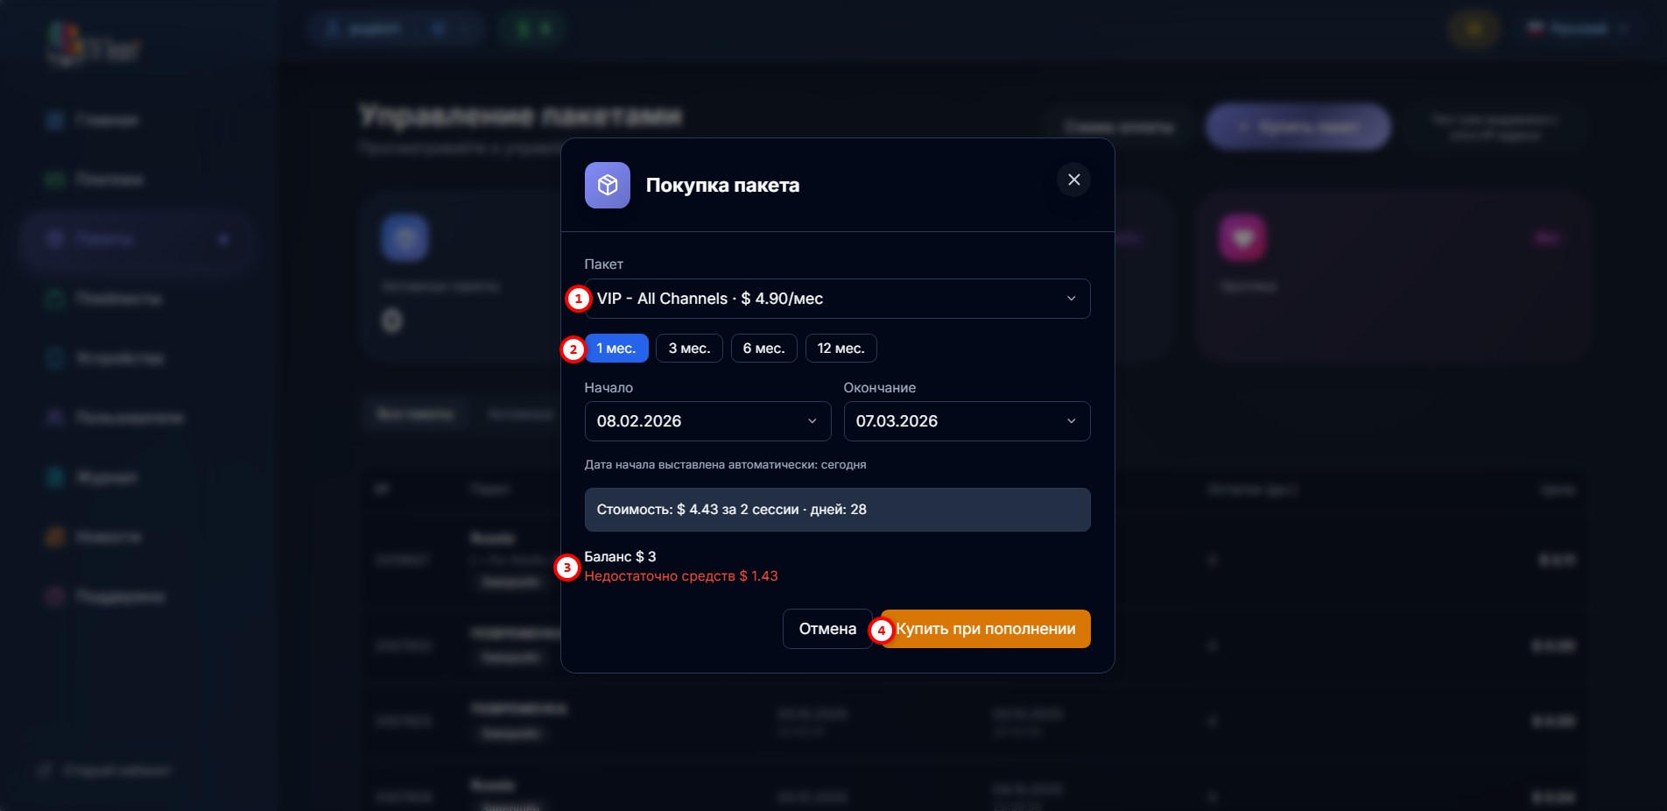Image resolution: width=1667 pixels, height=811 pixels.
Task: Expand the Начало date dropdown 08.02.2026
Action: tap(707, 421)
